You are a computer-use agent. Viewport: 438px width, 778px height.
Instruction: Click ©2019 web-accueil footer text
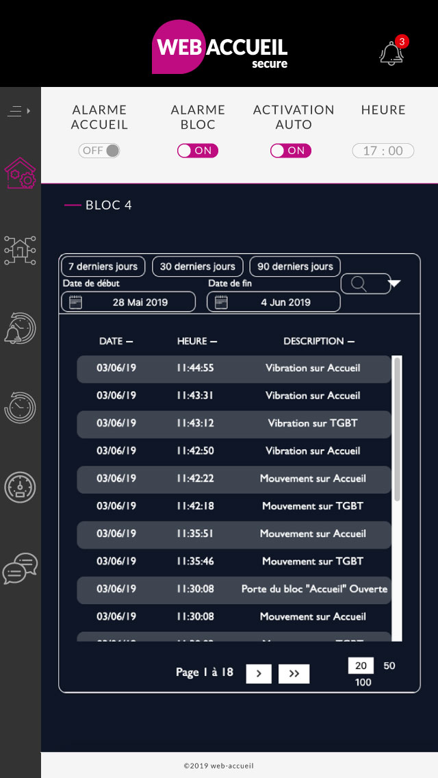[219, 766]
